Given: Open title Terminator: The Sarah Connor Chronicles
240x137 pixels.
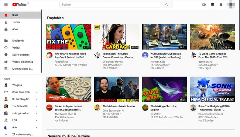Looking at the screenshot, I should [119, 56].
